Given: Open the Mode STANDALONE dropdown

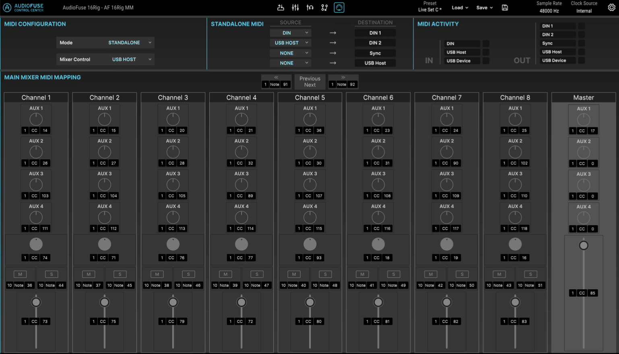Looking at the screenshot, I should click(x=129, y=43).
